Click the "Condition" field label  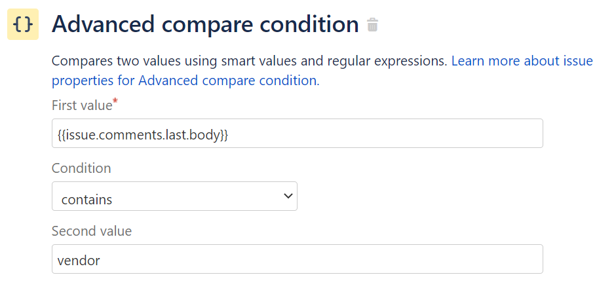(x=81, y=168)
